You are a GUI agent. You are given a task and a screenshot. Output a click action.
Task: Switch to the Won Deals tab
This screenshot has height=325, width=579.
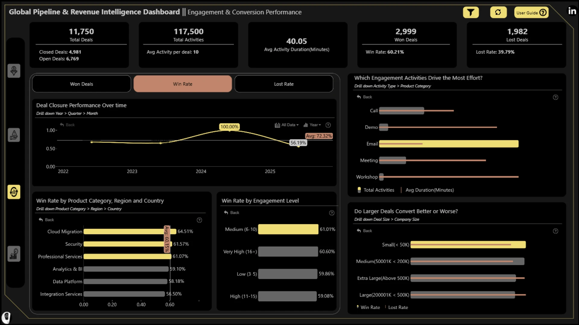point(81,84)
